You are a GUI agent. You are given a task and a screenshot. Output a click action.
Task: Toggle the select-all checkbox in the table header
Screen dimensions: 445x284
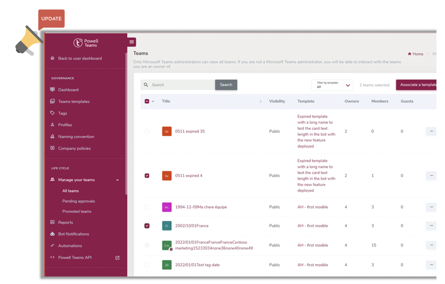[x=147, y=101]
